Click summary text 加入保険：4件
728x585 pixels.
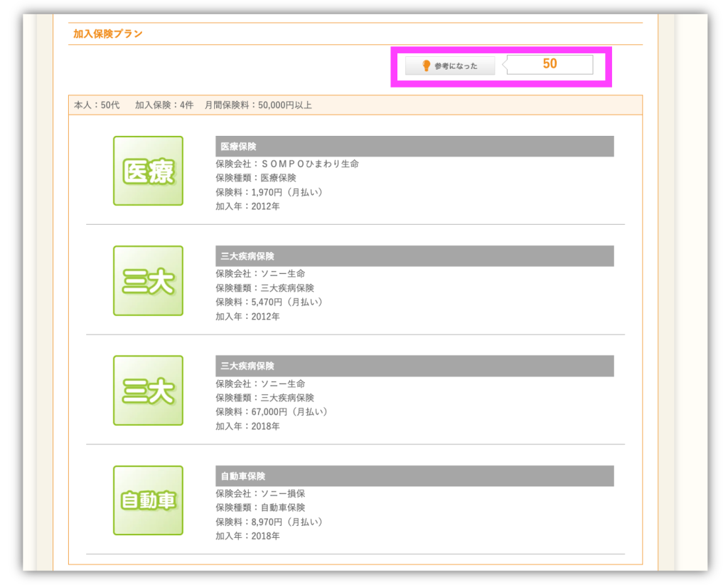tap(164, 105)
